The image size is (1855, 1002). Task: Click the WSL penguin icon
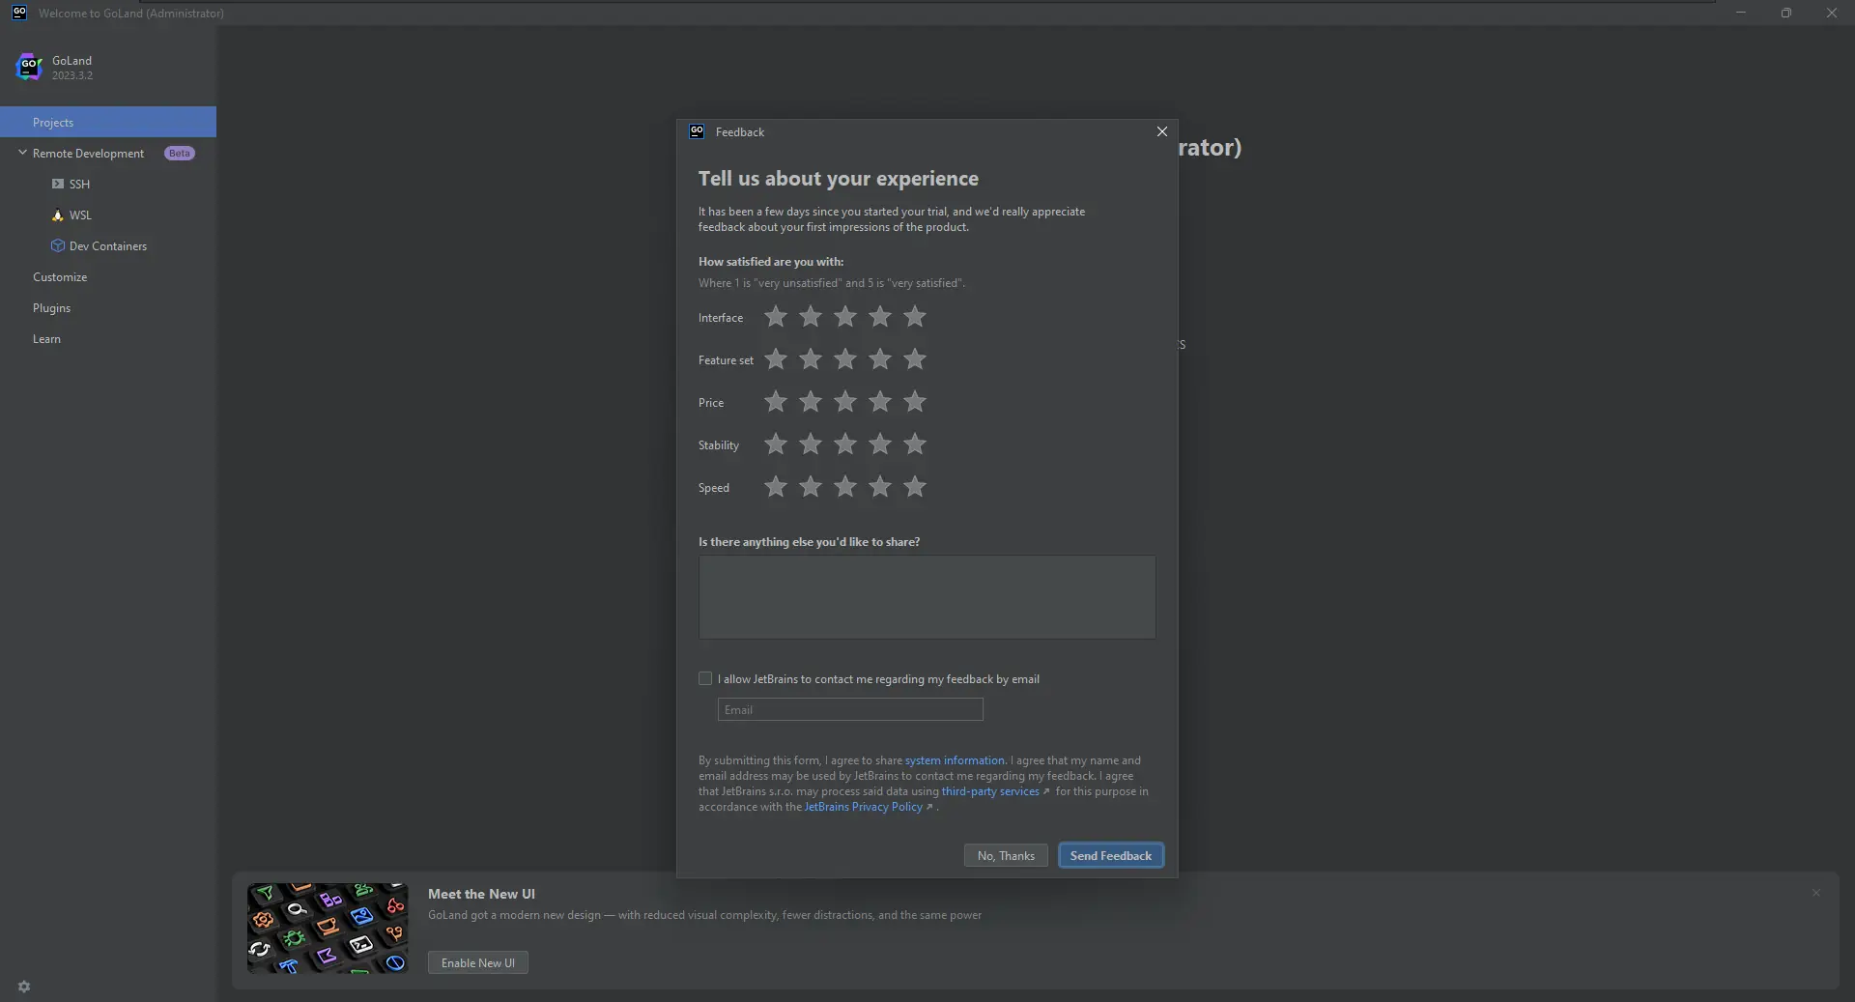pos(58,215)
